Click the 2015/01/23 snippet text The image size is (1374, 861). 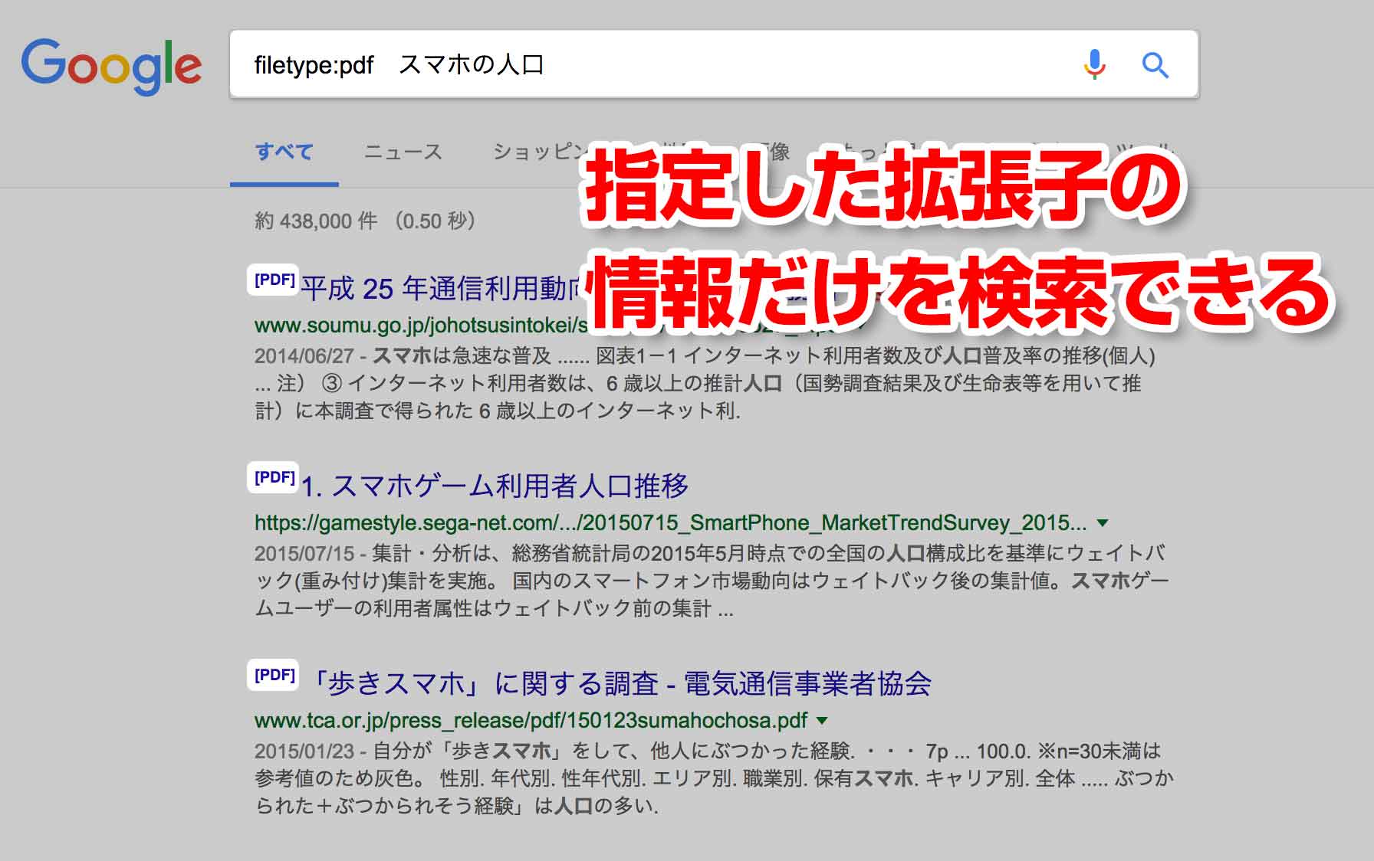coord(714,778)
